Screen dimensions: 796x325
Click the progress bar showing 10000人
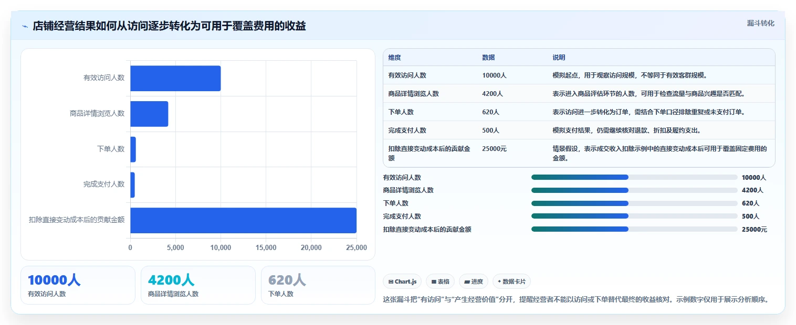click(634, 177)
